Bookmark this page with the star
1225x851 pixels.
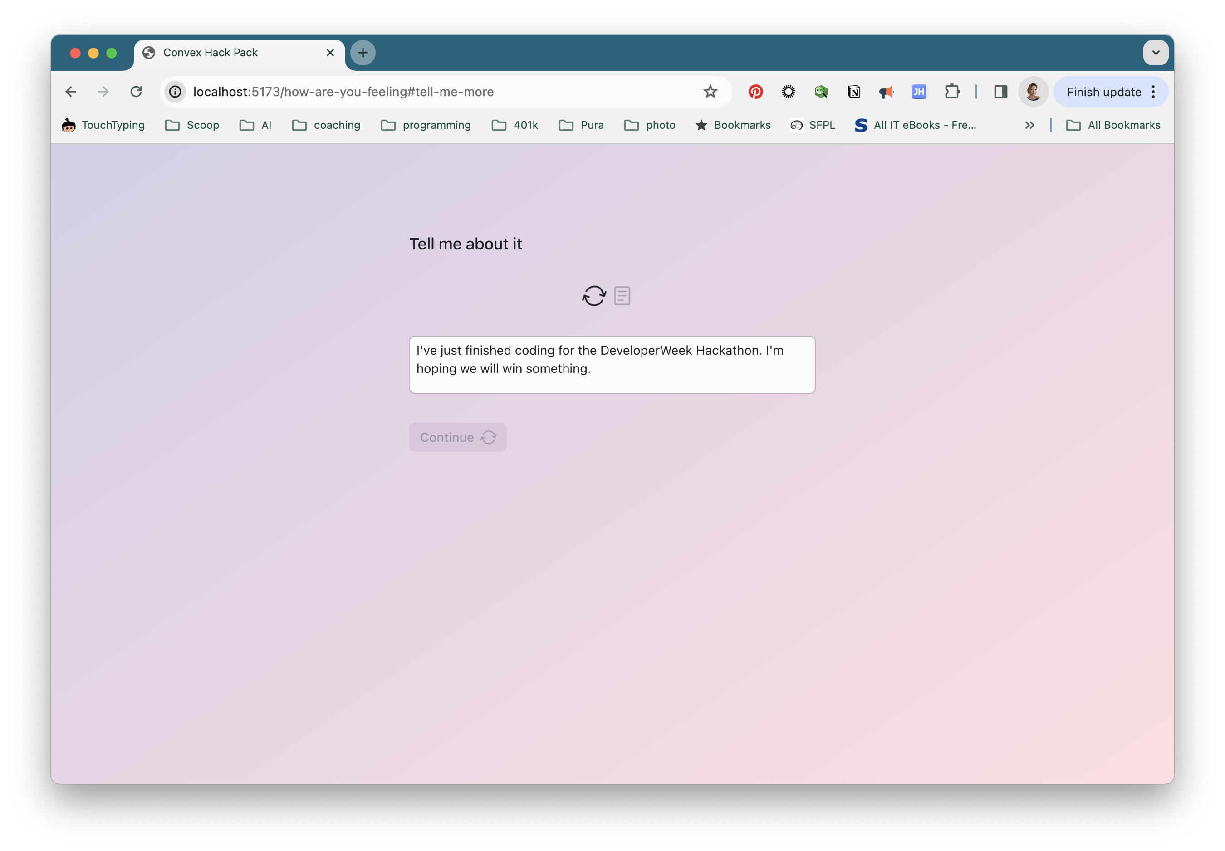coord(710,92)
